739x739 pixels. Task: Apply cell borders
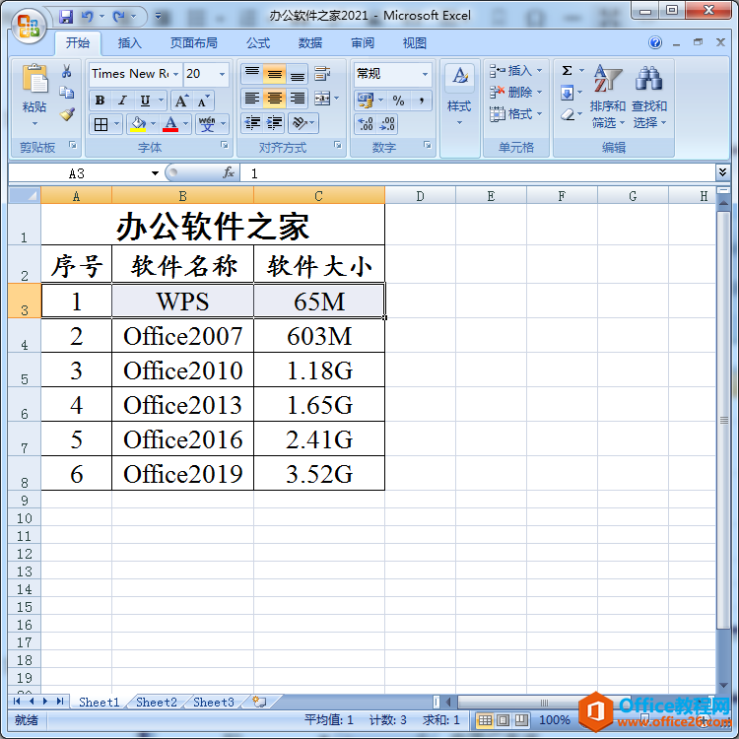click(x=101, y=124)
